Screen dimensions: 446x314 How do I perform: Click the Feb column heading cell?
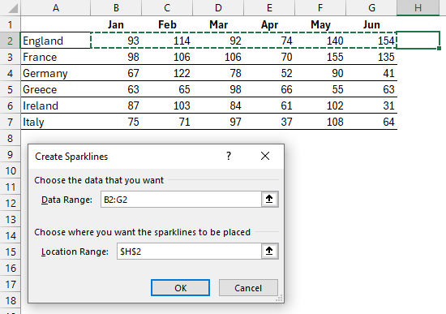pyautogui.click(x=167, y=24)
